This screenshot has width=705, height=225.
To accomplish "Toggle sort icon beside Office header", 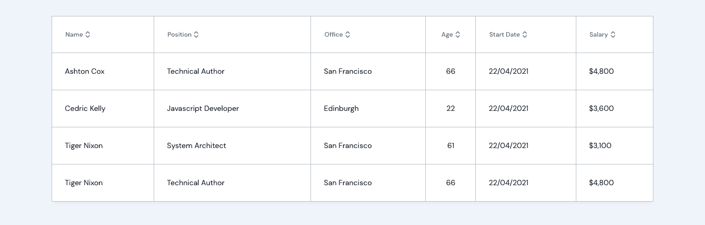I will coord(348,34).
